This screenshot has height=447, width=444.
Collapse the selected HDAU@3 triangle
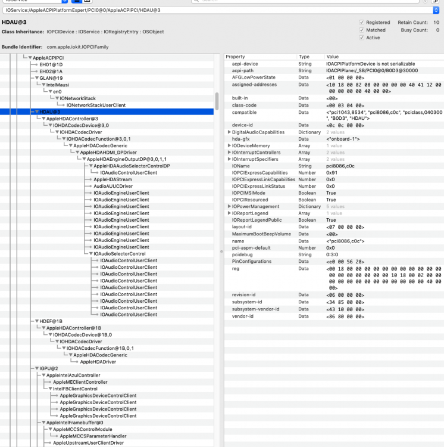[x=37, y=112]
